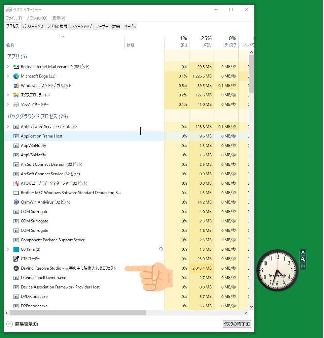Click the DaVinciPanelDaemon.exe icon

(x=16, y=278)
